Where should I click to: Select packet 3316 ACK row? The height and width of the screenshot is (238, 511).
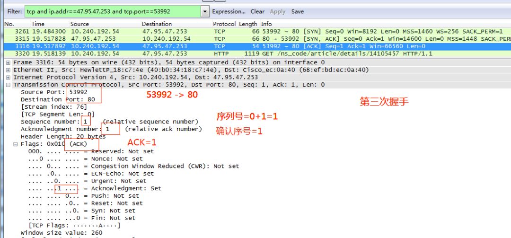tap(257, 46)
